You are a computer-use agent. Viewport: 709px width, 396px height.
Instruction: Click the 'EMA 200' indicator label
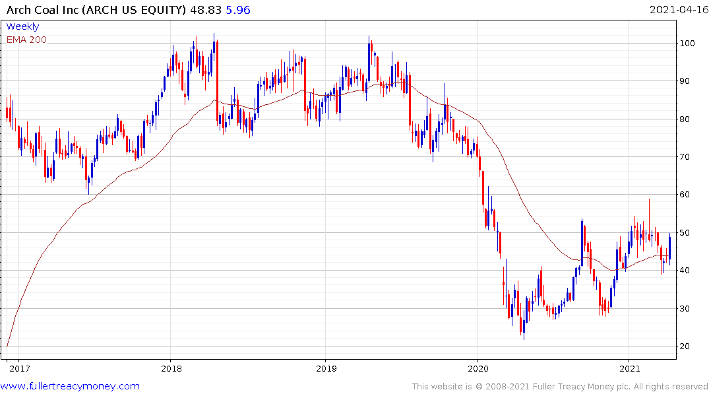click(26, 40)
